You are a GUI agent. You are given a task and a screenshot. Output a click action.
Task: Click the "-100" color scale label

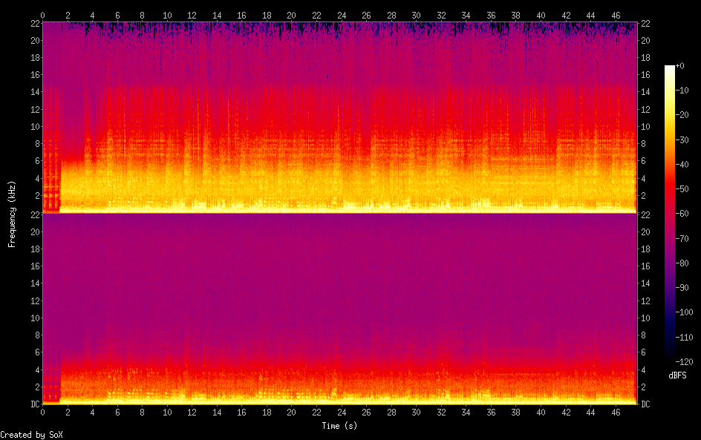click(x=684, y=312)
